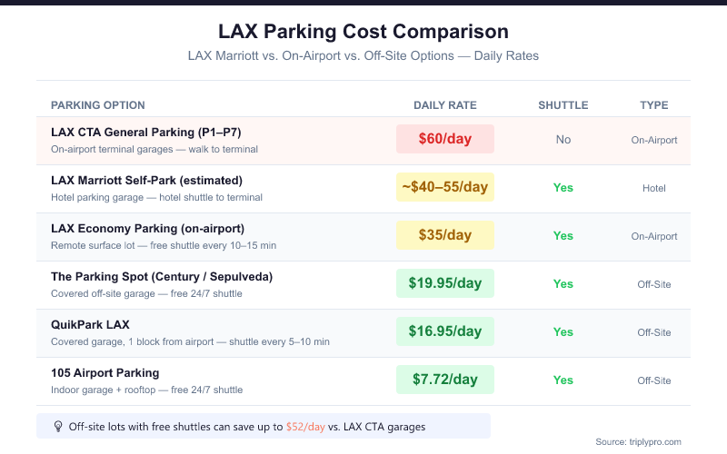Click the 105 Airport Parking title
727x454 pixels.
click(x=105, y=373)
